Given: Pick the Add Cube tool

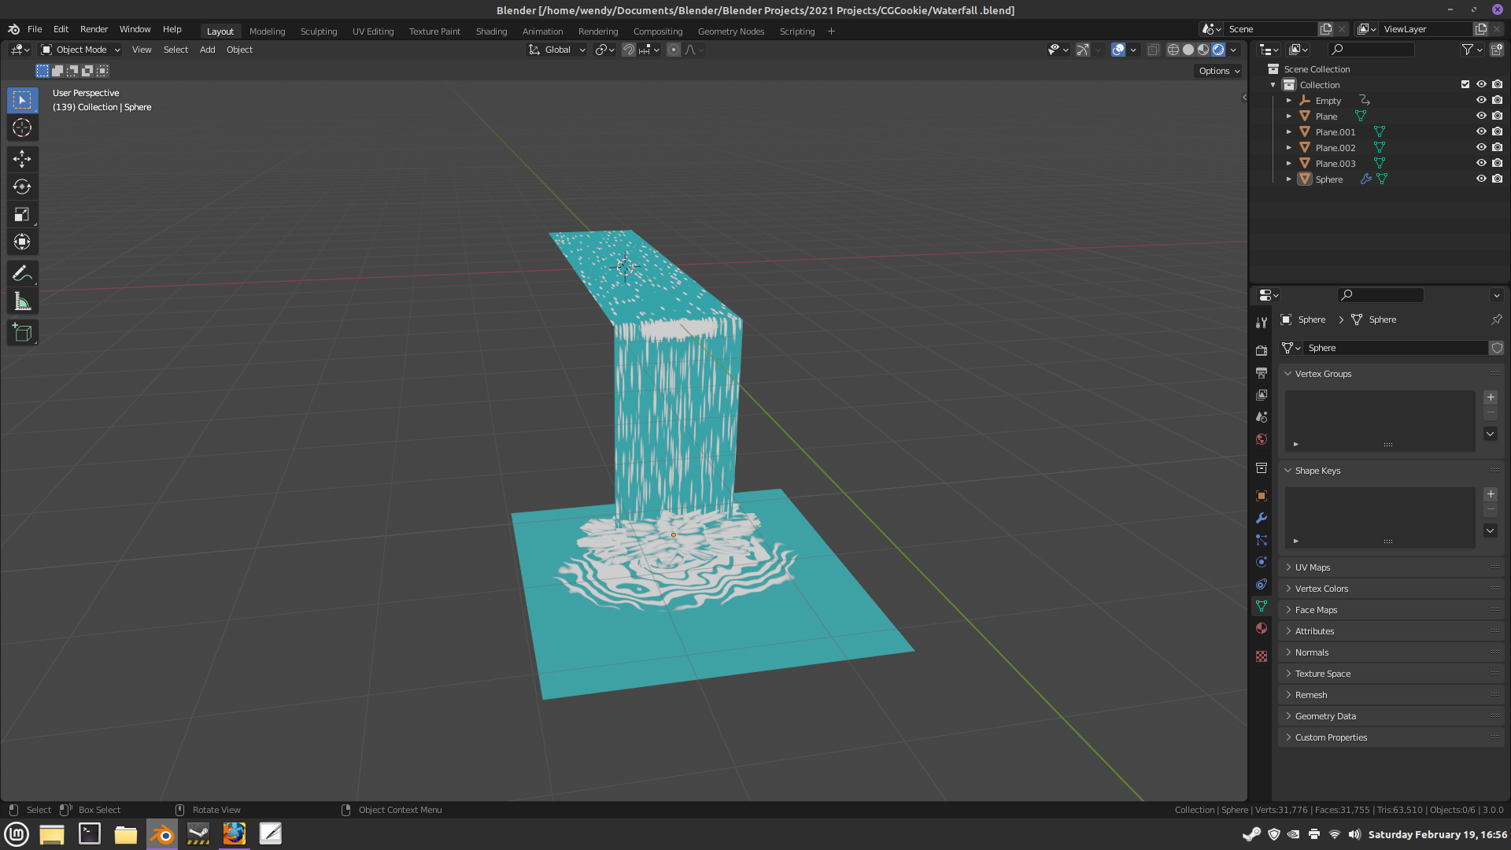Looking at the screenshot, I should coord(22,333).
